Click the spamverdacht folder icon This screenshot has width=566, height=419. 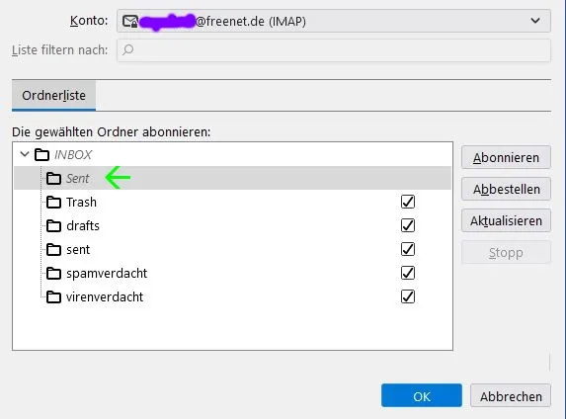(53, 274)
